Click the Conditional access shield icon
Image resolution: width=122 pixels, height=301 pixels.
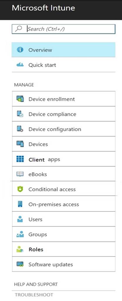point(20,189)
